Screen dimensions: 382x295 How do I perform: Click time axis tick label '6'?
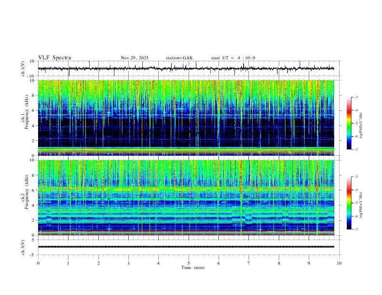(218, 263)
